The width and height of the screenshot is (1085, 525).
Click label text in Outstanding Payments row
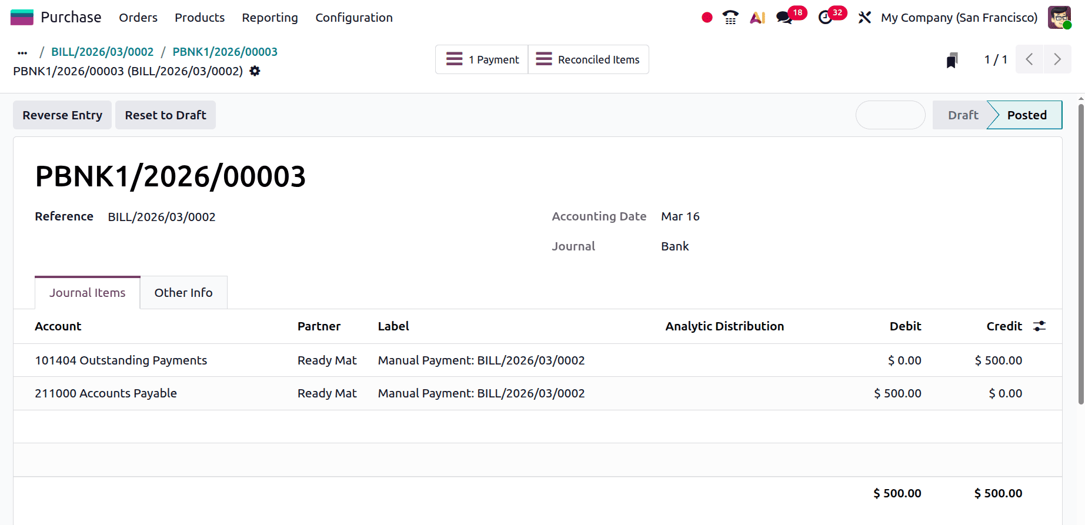pyautogui.click(x=481, y=360)
